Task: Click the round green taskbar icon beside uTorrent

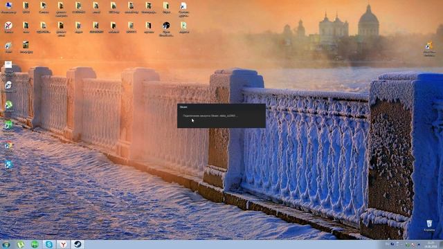Action: [x=35, y=244]
